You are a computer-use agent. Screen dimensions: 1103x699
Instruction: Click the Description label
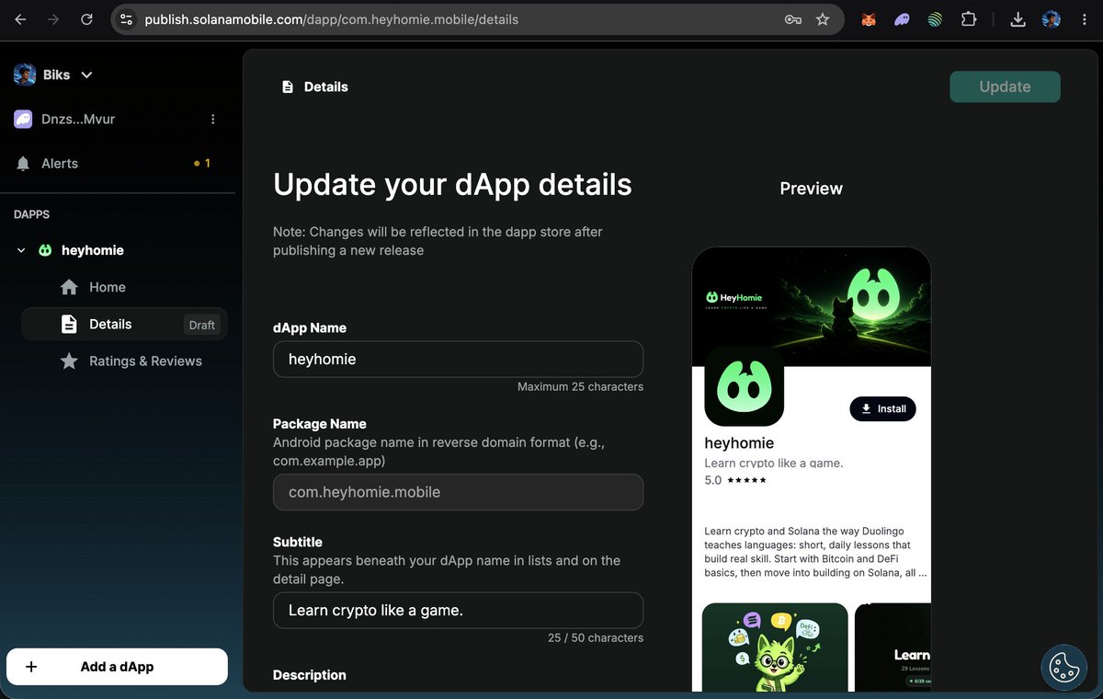[x=310, y=675]
